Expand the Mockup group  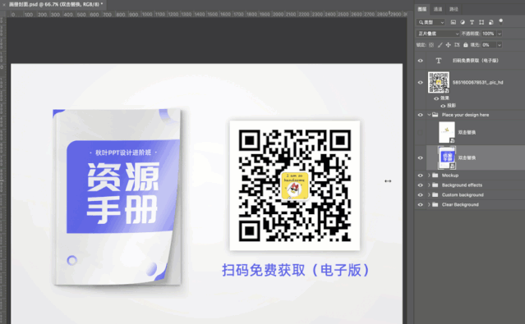[x=429, y=176]
